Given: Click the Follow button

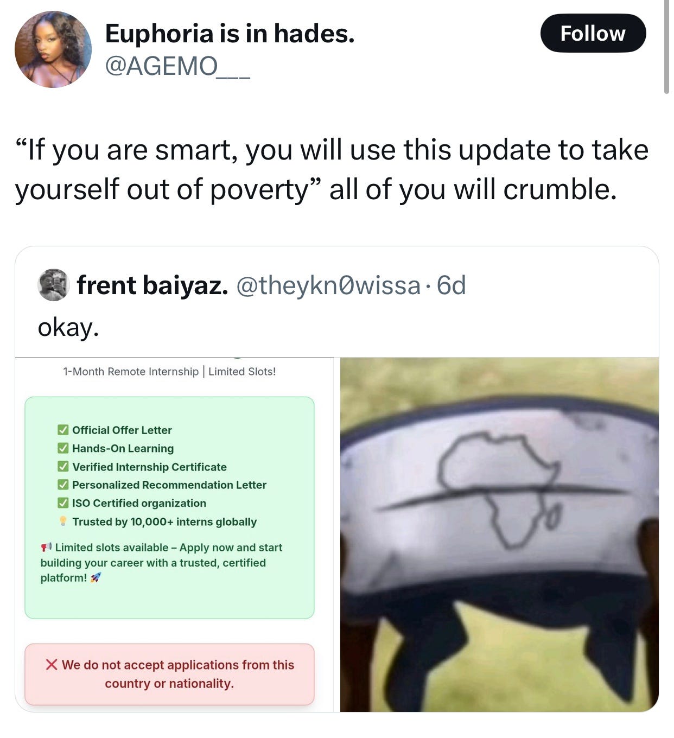Looking at the screenshot, I should click(593, 33).
